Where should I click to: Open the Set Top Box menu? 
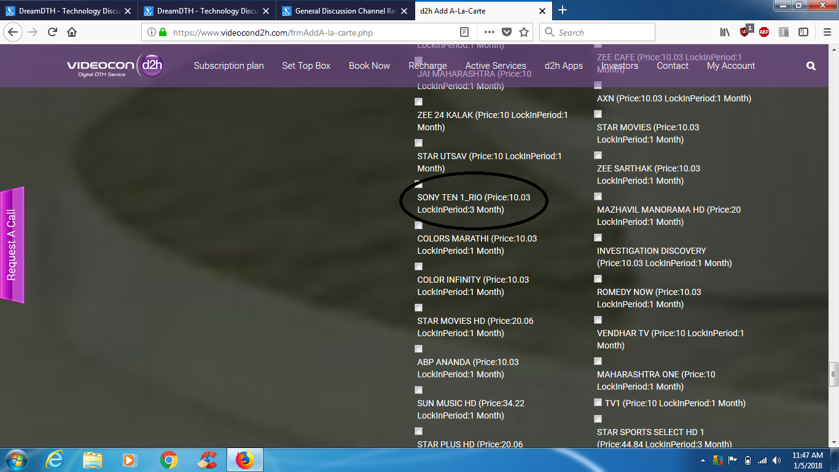[x=306, y=66]
